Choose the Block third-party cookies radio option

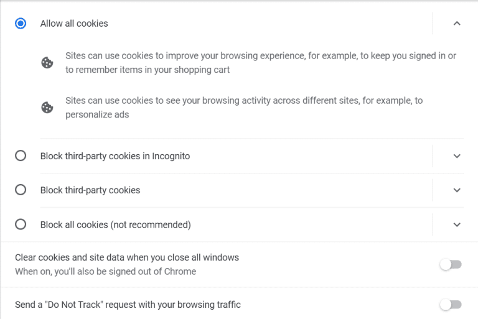(21, 190)
